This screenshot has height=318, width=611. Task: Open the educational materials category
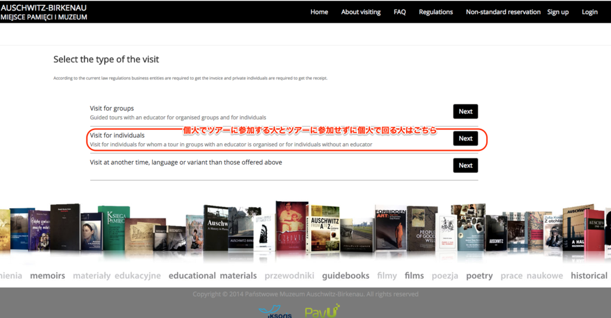point(213,276)
